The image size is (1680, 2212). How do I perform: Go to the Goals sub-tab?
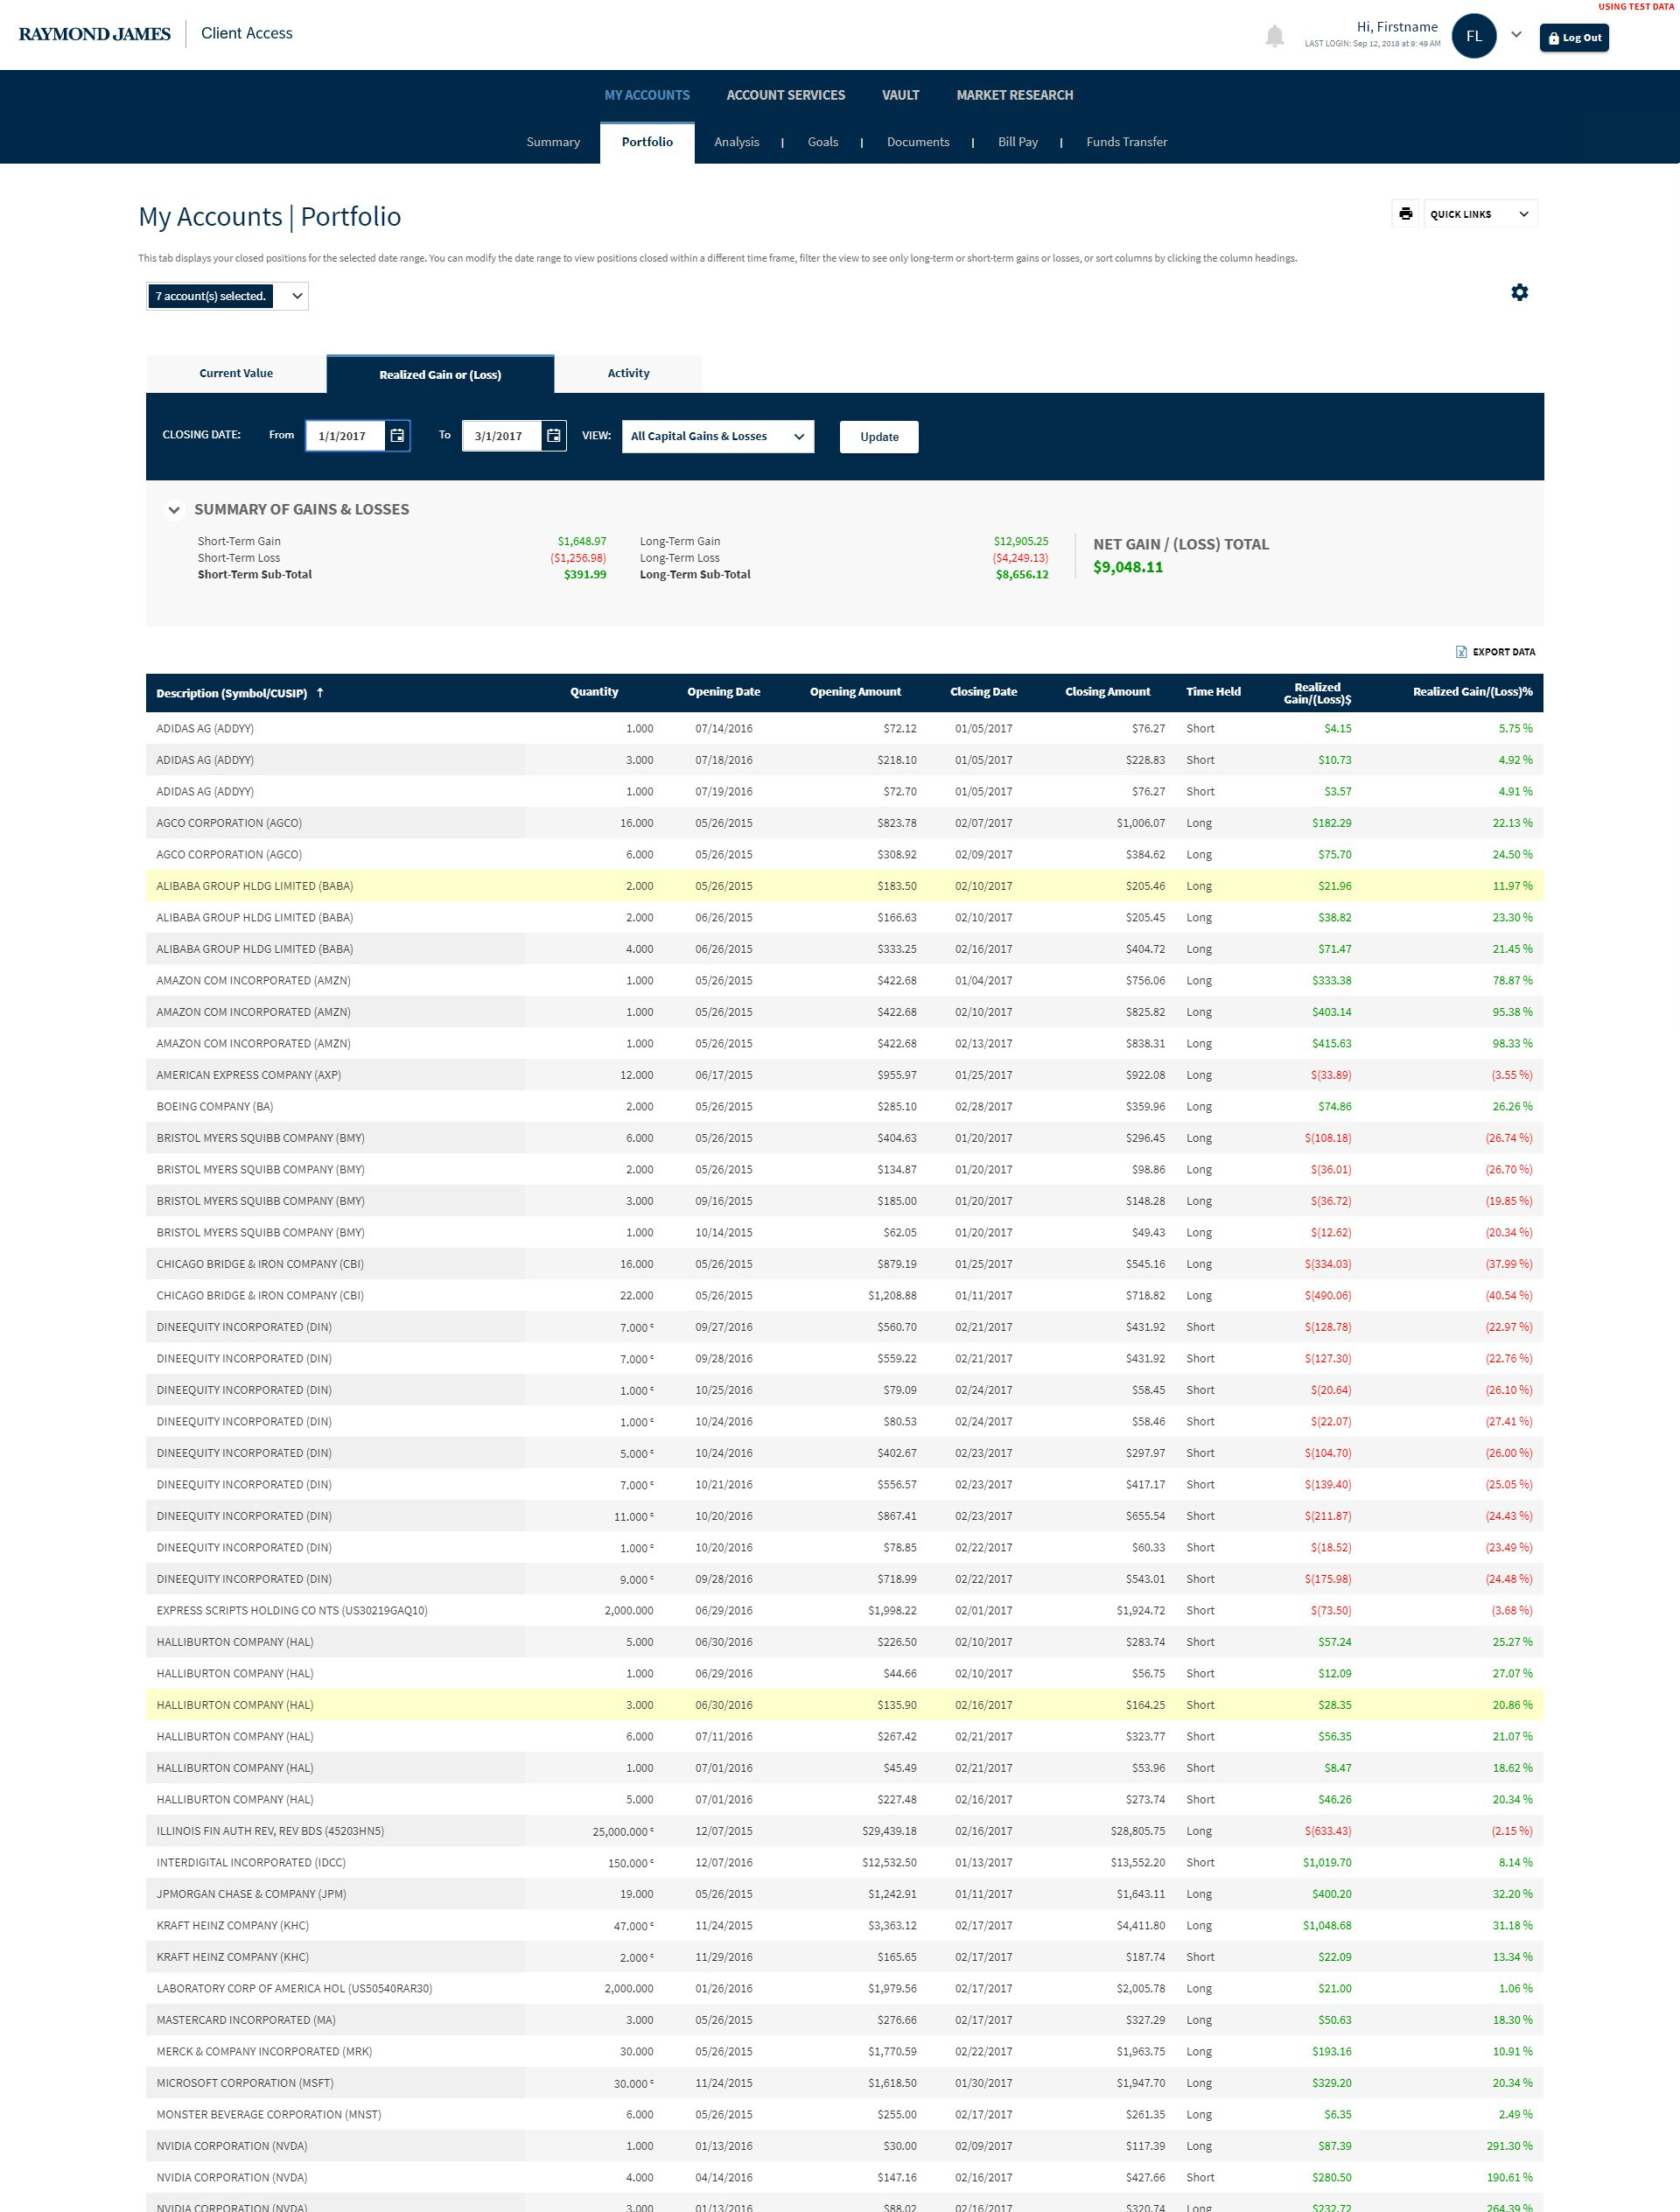tap(823, 142)
